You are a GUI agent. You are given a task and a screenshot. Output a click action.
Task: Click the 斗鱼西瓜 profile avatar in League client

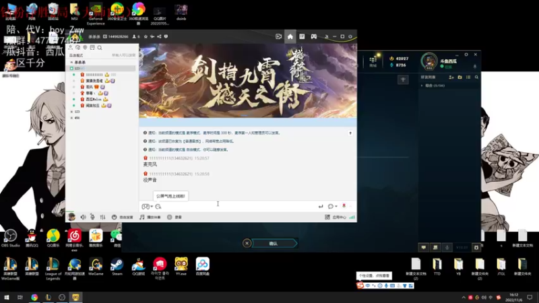tap(429, 61)
